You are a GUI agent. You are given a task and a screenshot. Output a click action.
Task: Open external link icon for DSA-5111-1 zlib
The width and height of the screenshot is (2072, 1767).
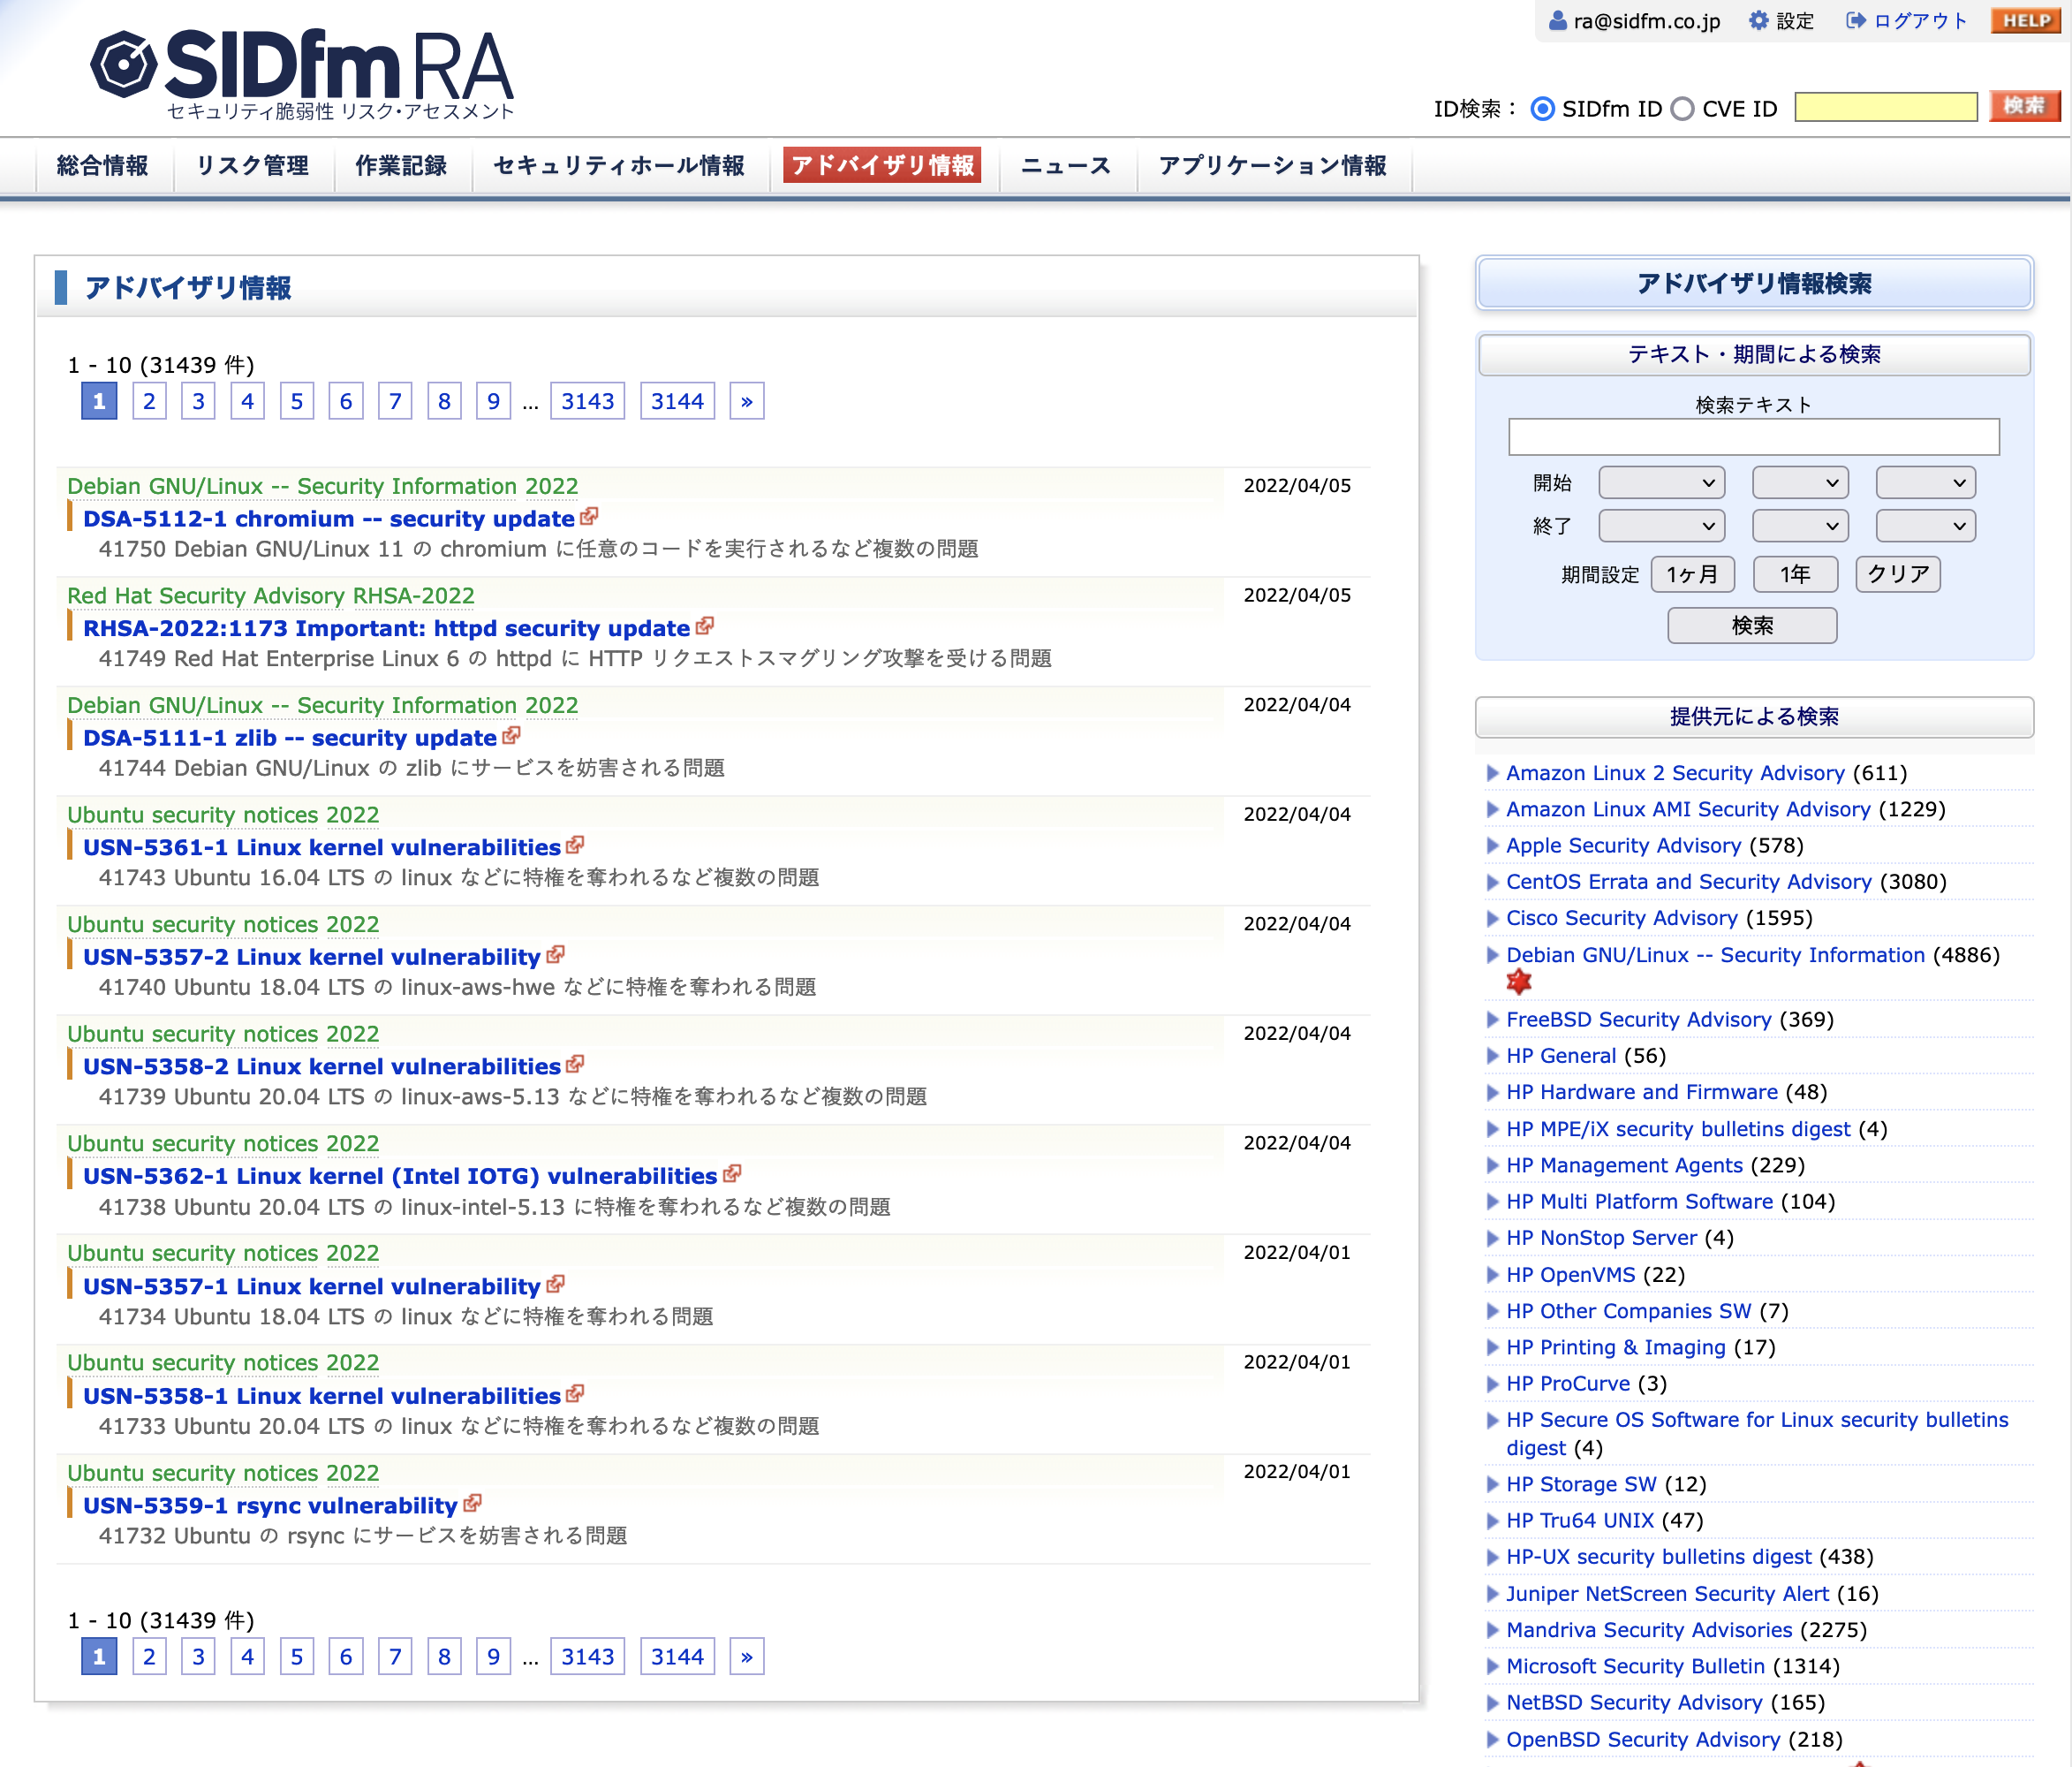pos(511,735)
